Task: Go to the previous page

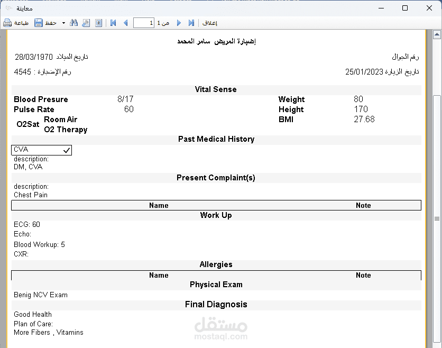Action: (x=126, y=23)
